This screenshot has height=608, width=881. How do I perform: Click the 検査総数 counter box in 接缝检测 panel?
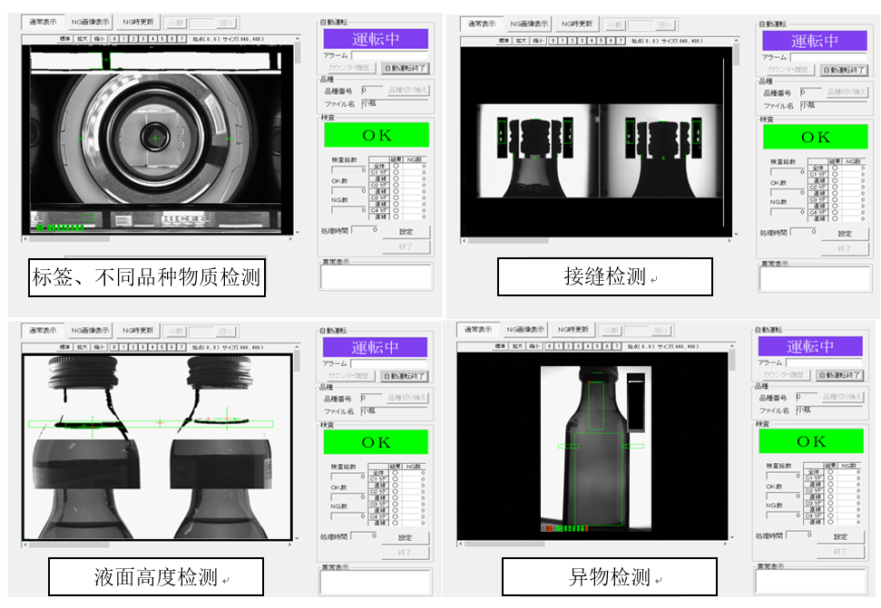pyautogui.click(x=788, y=170)
